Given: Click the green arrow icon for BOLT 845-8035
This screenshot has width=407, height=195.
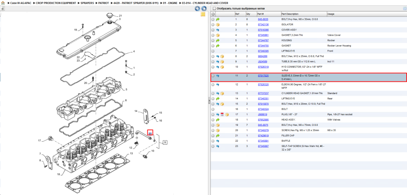Looking at the screenshot, I should click(218, 19).
